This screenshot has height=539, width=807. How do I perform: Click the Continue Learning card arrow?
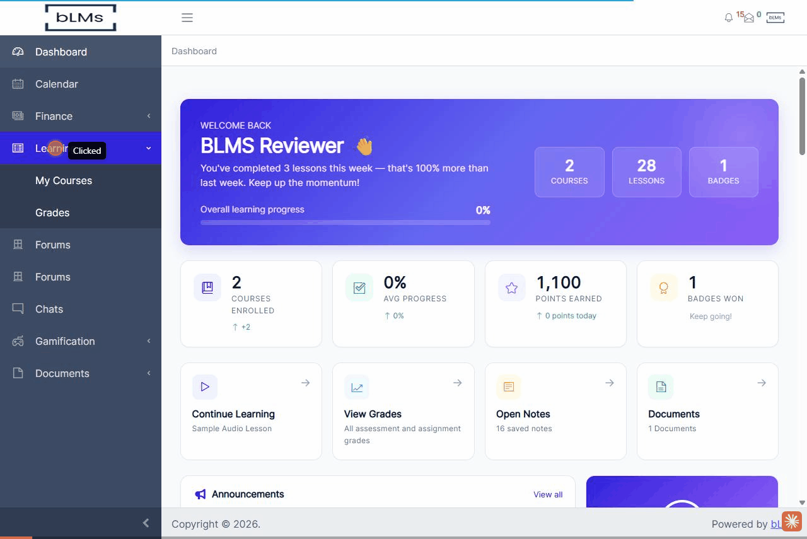point(305,383)
